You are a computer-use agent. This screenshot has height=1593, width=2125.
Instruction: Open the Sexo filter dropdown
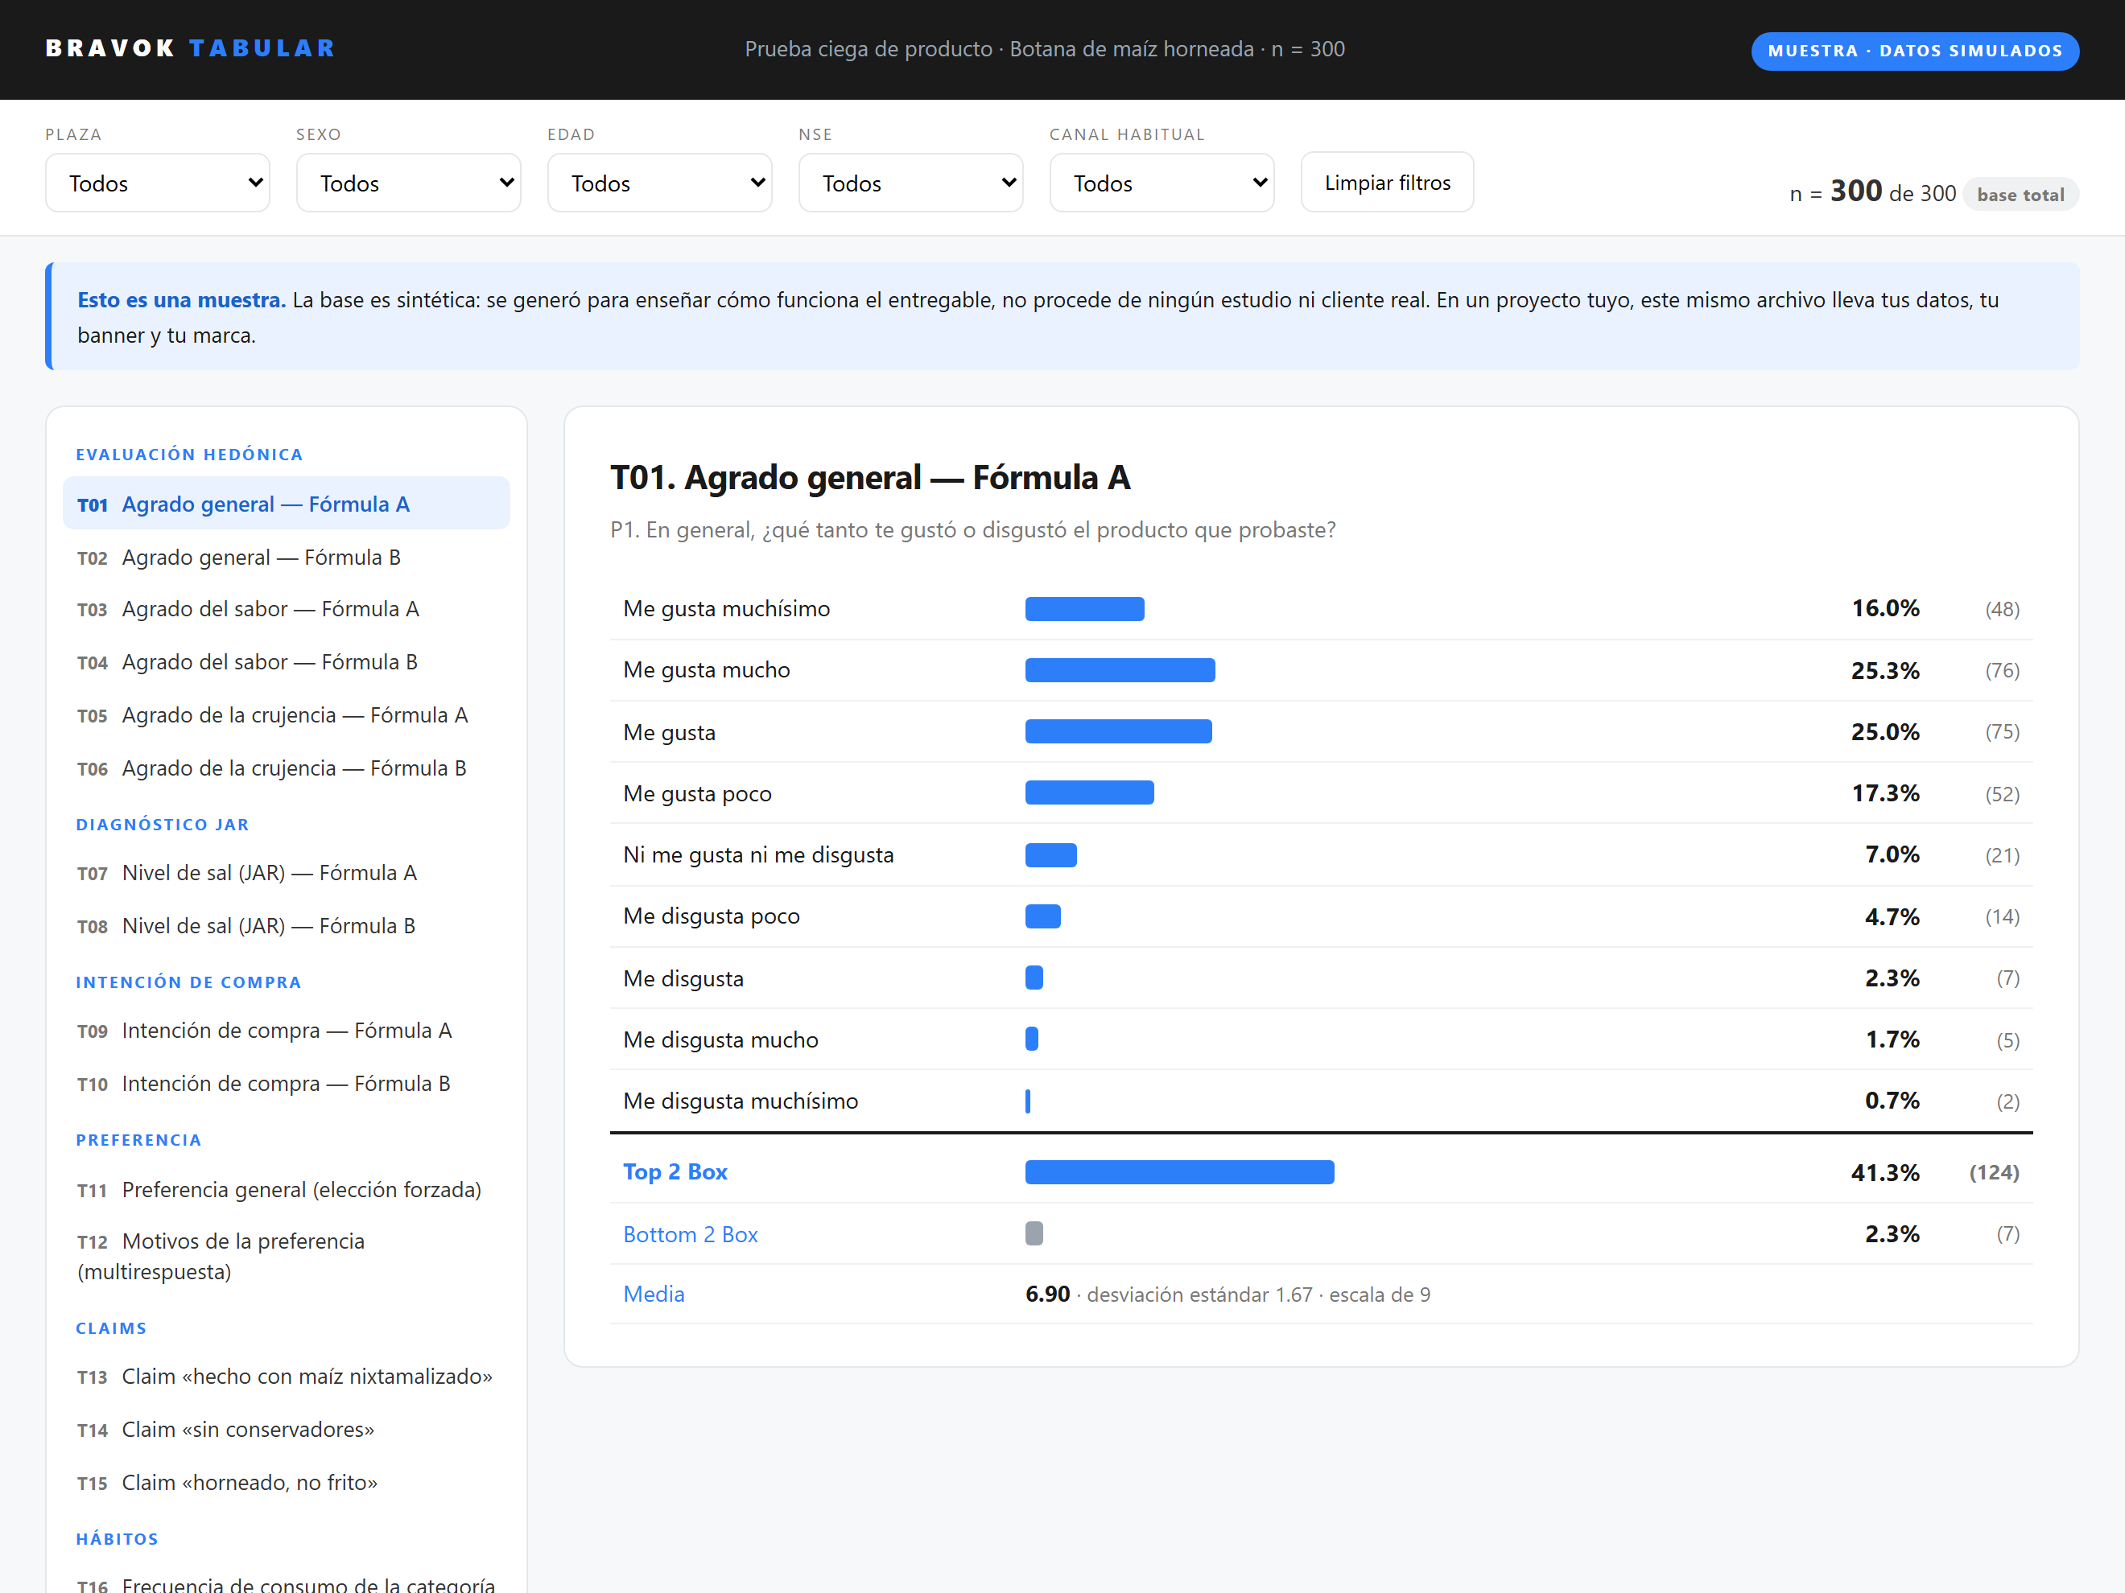point(408,183)
